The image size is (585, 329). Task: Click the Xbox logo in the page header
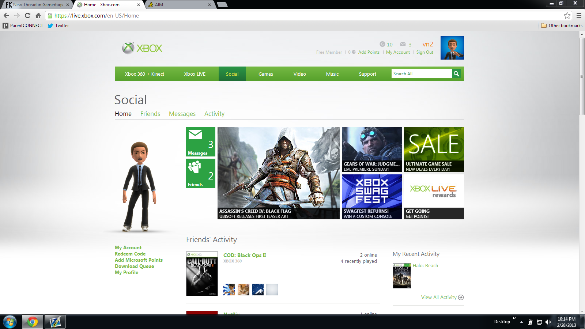tap(142, 48)
